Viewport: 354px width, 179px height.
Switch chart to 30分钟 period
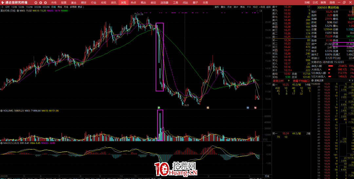37,7
